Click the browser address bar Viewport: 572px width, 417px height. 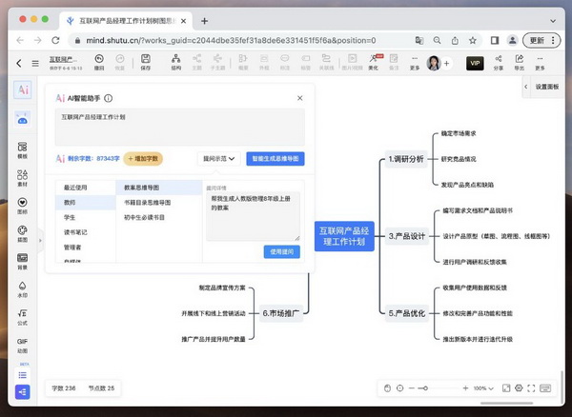tap(242, 40)
